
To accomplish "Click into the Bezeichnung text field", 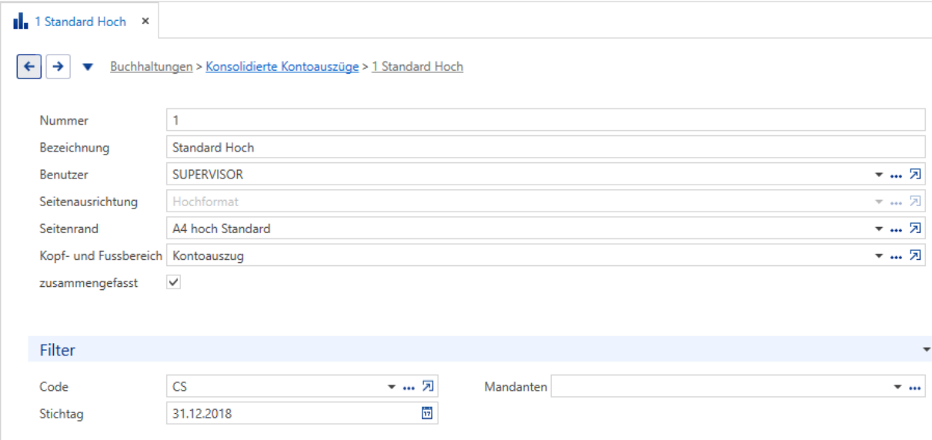I will coord(546,148).
